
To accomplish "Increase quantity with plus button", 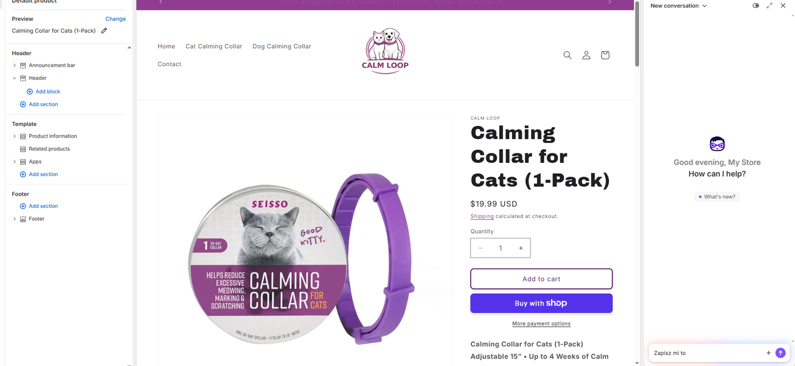I will [x=521, y=248].
